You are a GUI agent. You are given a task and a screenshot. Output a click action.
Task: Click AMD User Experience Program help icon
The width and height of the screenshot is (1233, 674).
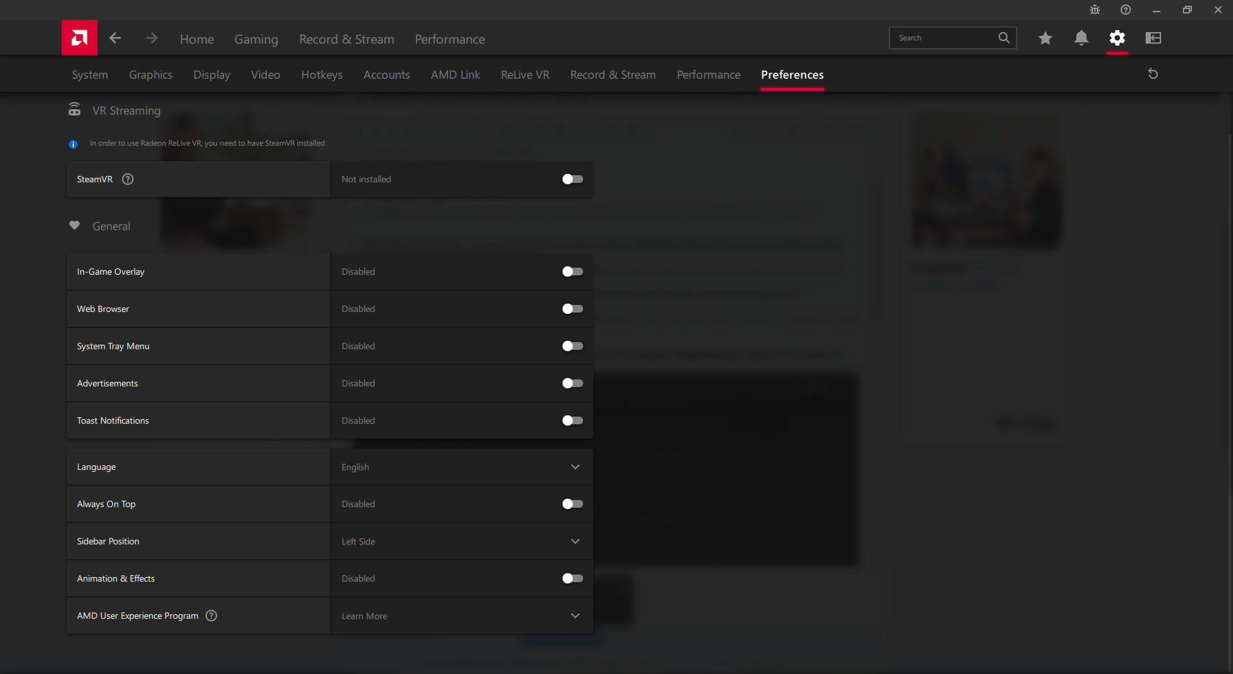[211, 616]
